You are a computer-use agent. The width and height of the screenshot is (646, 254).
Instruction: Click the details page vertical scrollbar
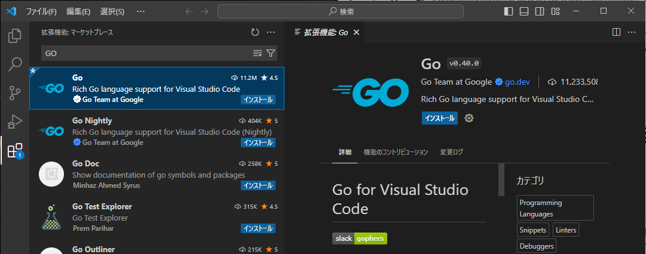(x=501, y=179)
